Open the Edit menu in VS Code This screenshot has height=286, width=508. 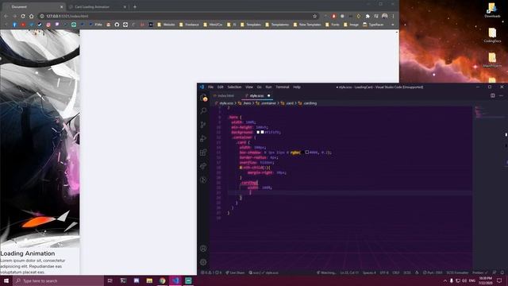click(221, 87)
